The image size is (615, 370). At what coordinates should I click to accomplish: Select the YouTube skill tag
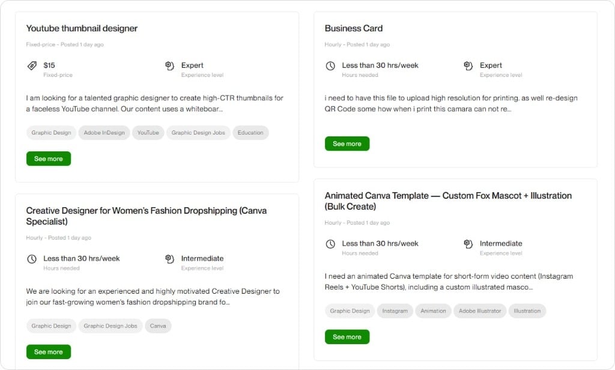pos(148,133)
